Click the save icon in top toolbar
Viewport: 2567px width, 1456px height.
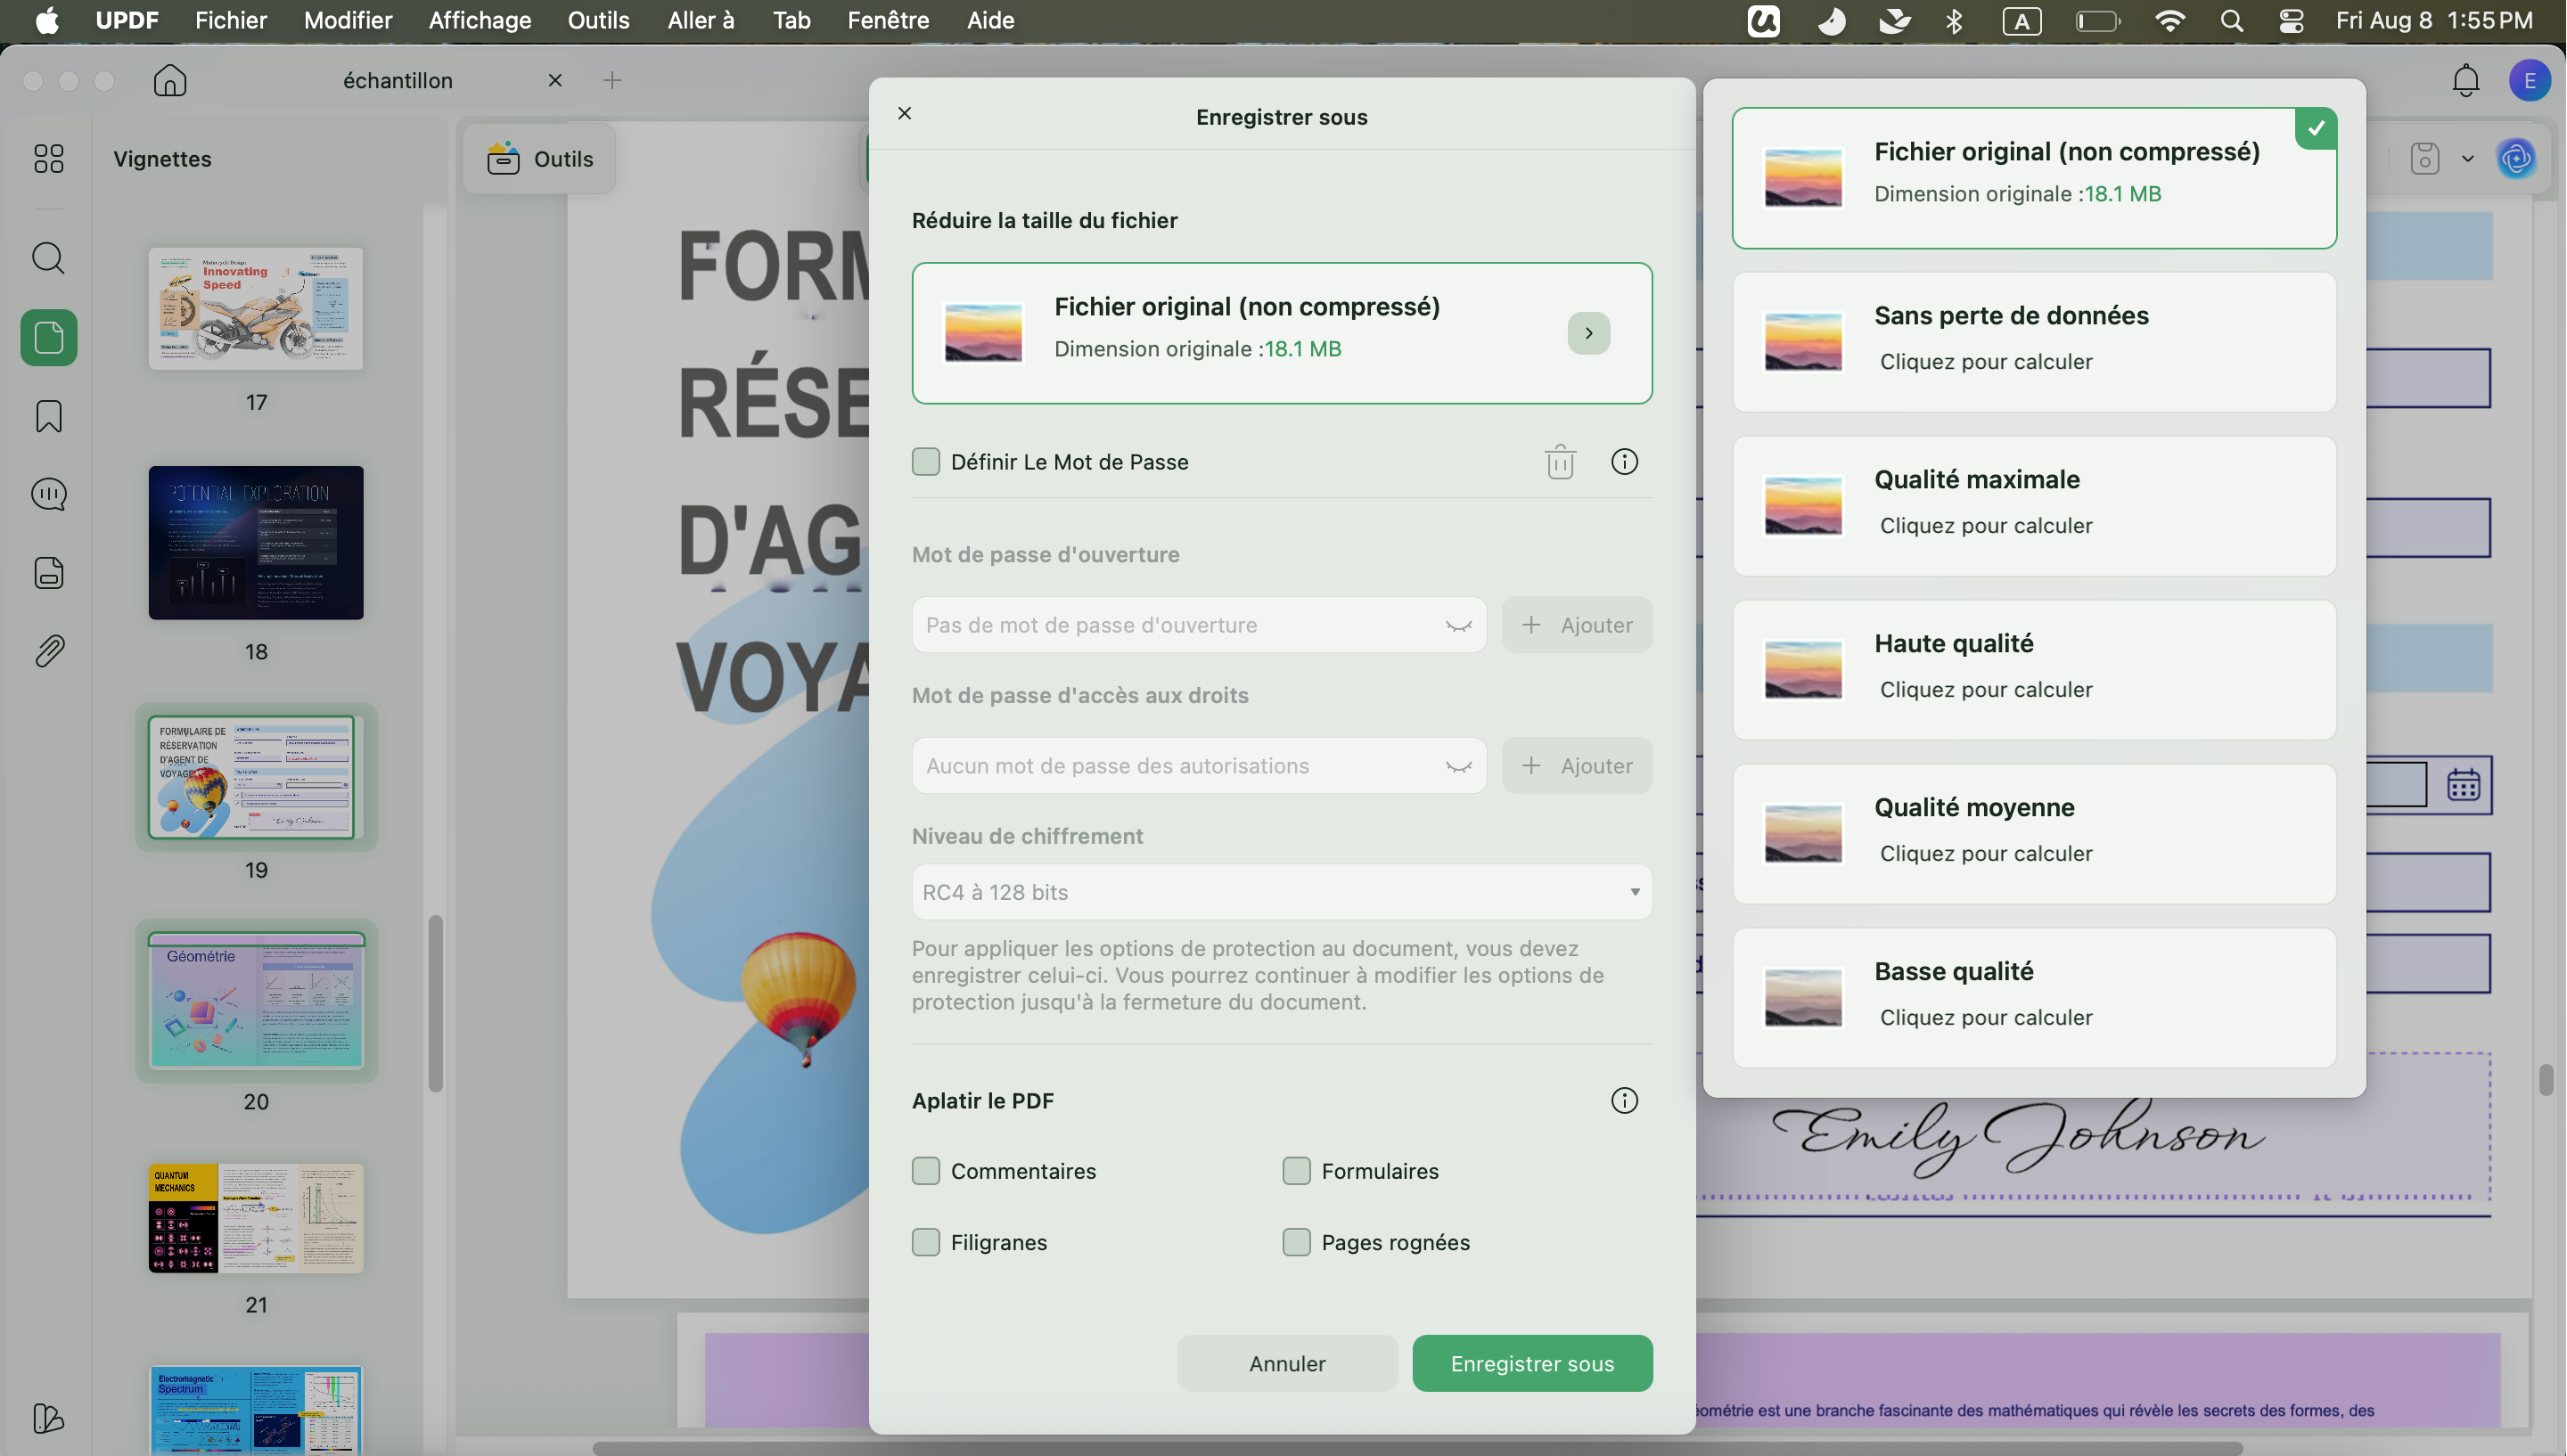2424,158
